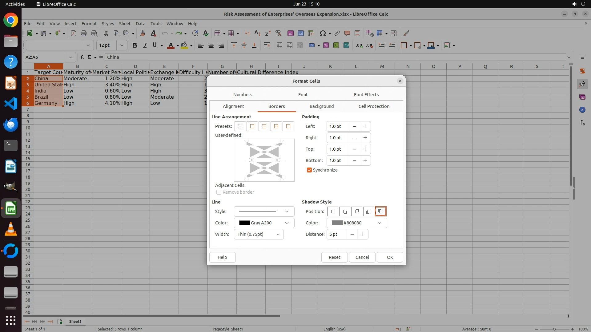Select the box border preset icon
Screen dimensions: 591x332
click(x=252, y=126)
